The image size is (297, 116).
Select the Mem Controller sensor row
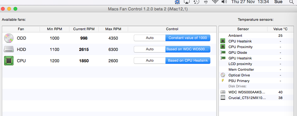click(256, 69)
